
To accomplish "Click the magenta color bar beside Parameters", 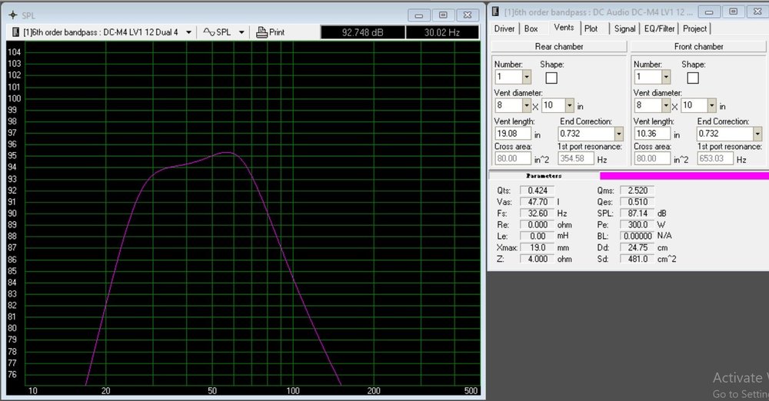I will (684, 175).
